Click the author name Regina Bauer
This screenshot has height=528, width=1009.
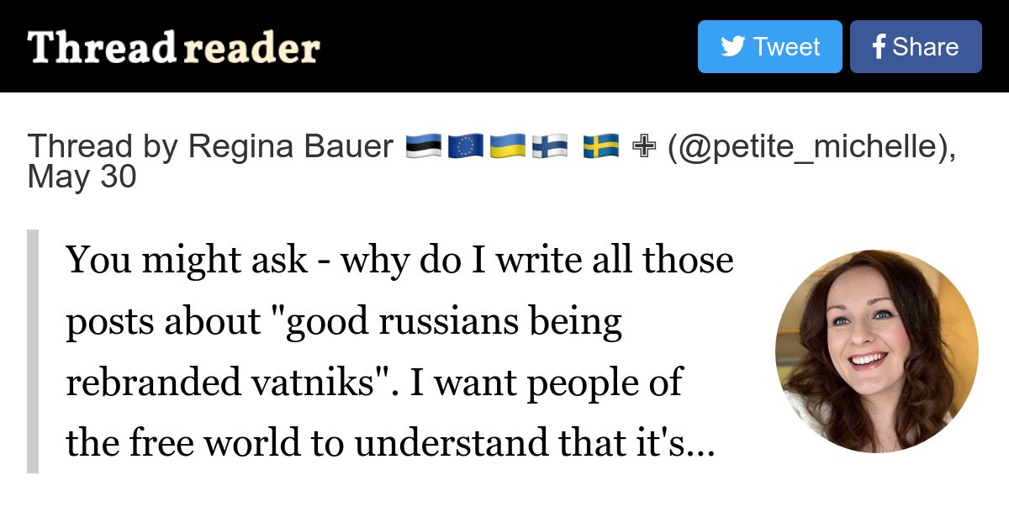pos(290,147)
